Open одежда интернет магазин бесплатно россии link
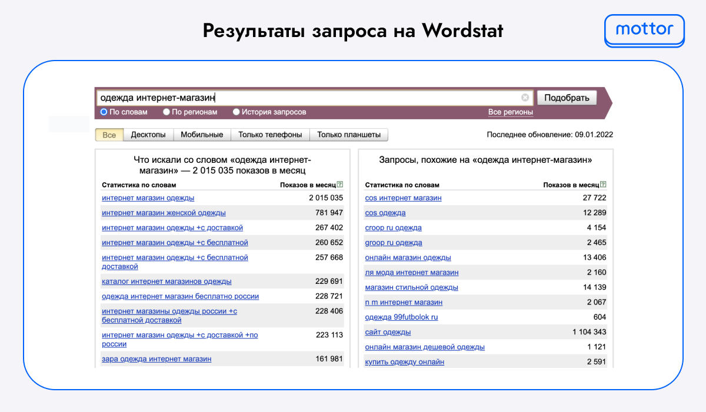This screenshot has height=412, width=706. tap(180, 296)
